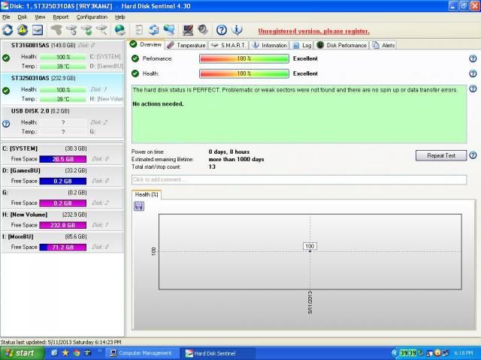Click the unregistered version register link
This screenshot has width=481, height=360.
coord(313,31)
